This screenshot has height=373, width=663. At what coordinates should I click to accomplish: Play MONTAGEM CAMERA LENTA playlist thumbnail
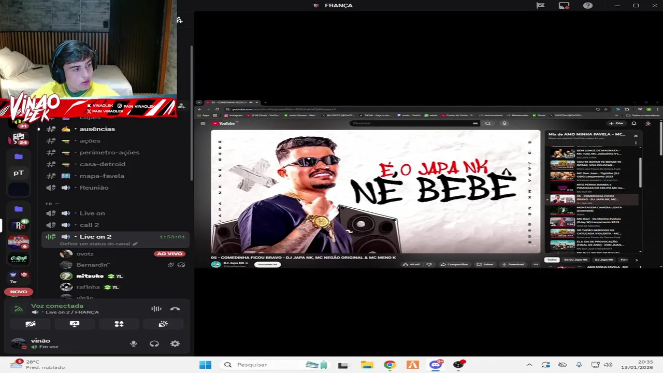pos(562,211)
